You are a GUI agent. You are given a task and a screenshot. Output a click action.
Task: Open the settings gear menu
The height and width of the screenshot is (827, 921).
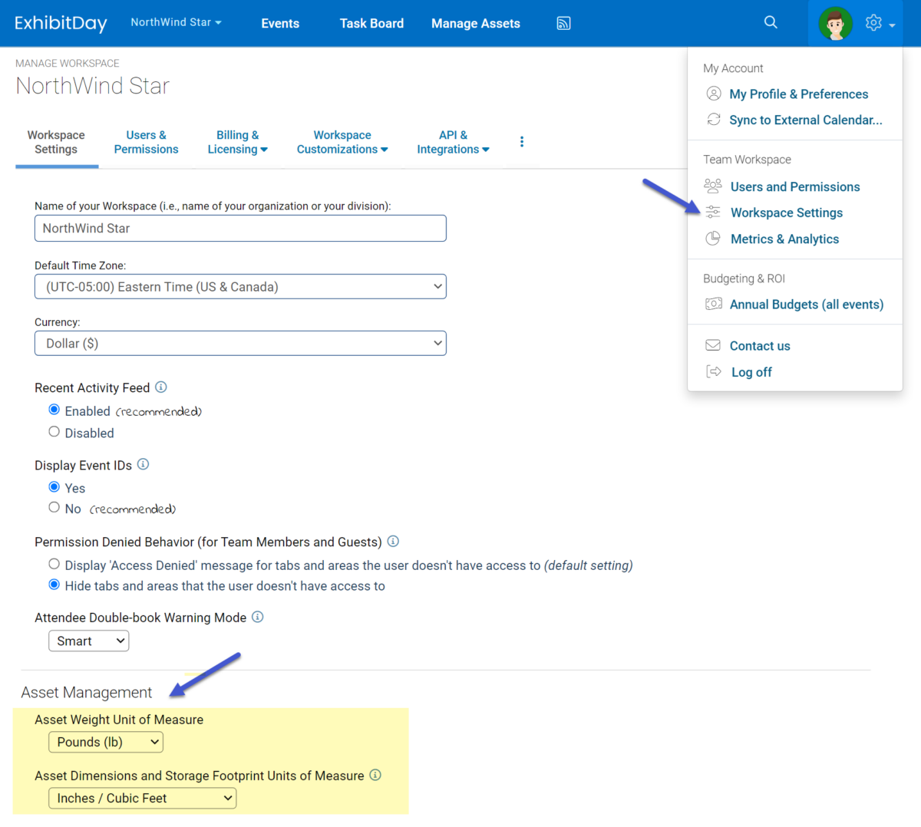pyautogui.click(x=880, y=23)
